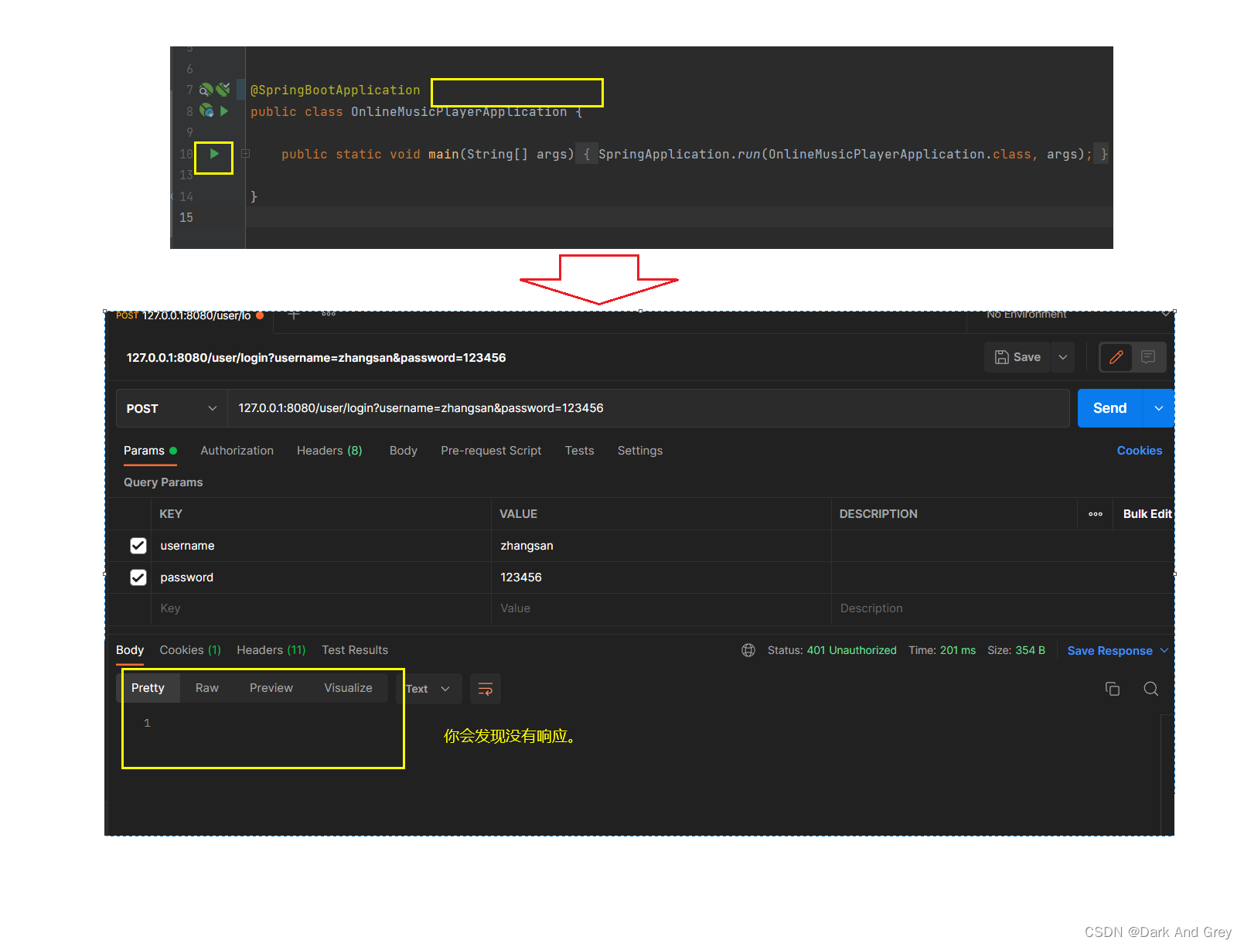1244x947 pixels.
Task: Open the Test Results tab
Action: pyautogui.click(x=355, y=650)
